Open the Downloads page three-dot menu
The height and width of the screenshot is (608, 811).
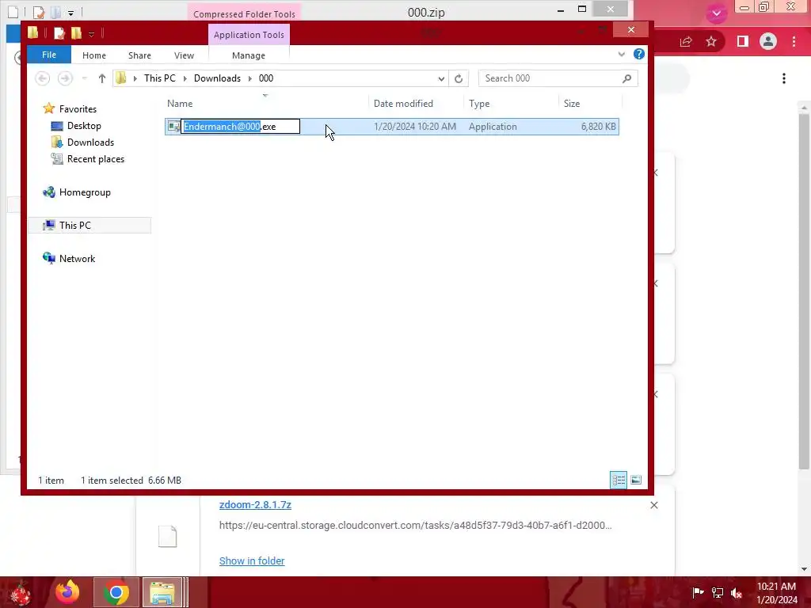click(784, 78)
